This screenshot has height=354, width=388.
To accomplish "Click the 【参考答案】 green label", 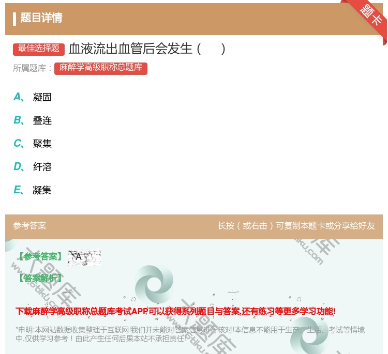I will 40,257.
